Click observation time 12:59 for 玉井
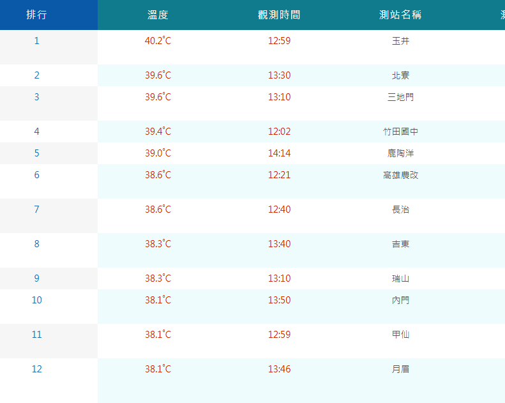 pos(279,41)
